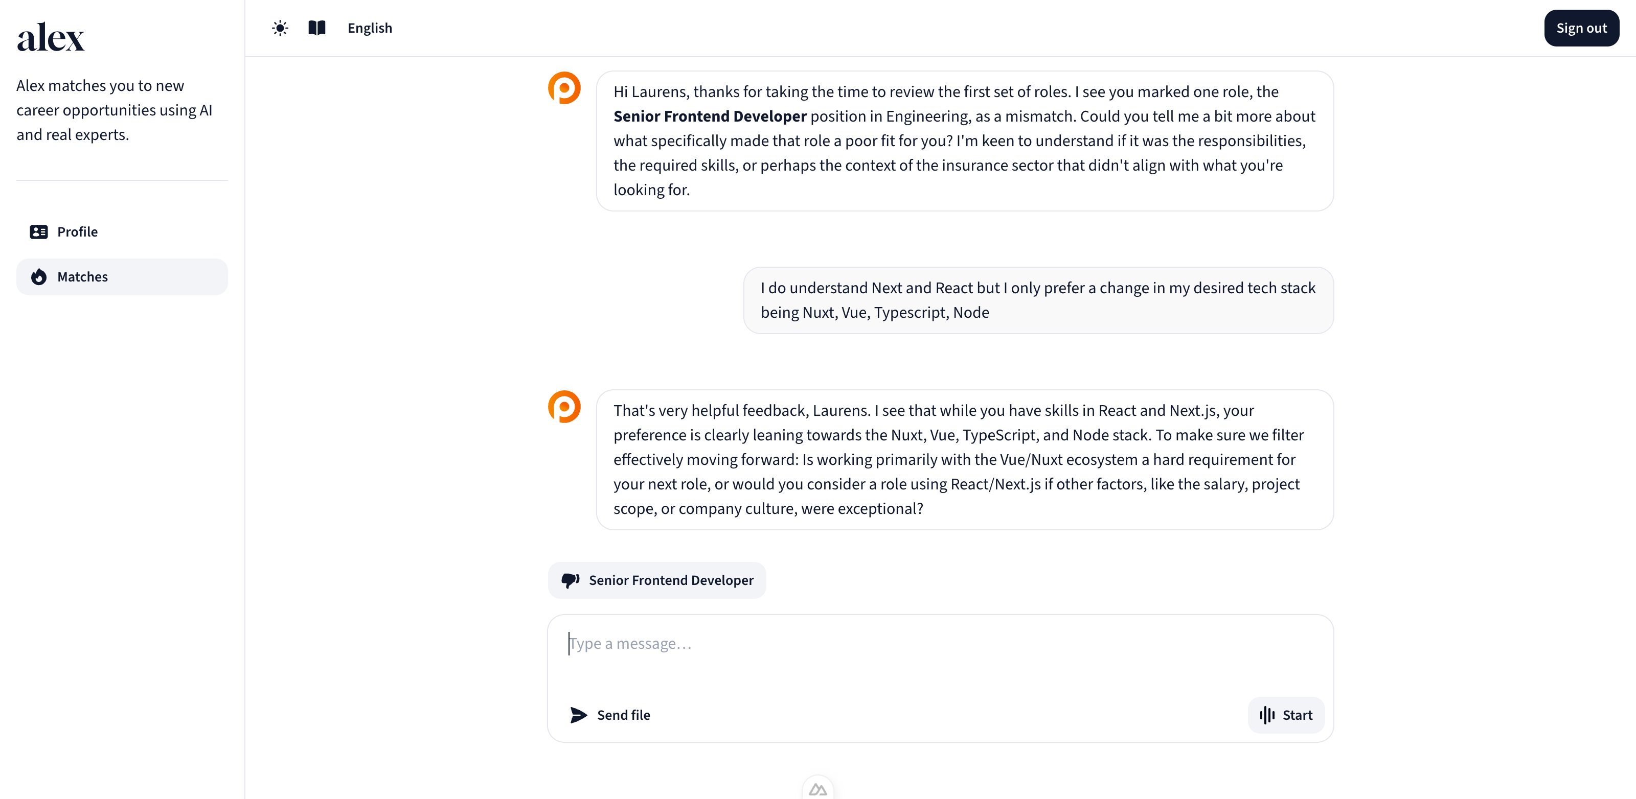Click the contact card icon beside Profile
The width and height of the screenshot is (1636, 799).
(x=39, y=231)
